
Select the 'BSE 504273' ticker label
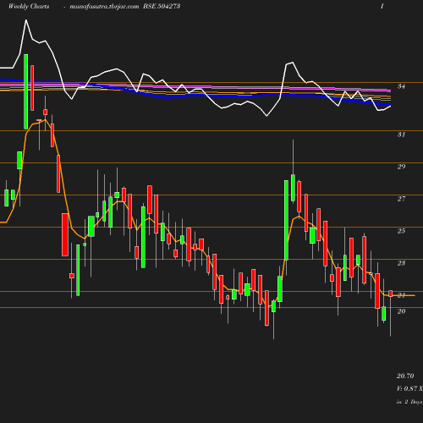tap(162, 6)
